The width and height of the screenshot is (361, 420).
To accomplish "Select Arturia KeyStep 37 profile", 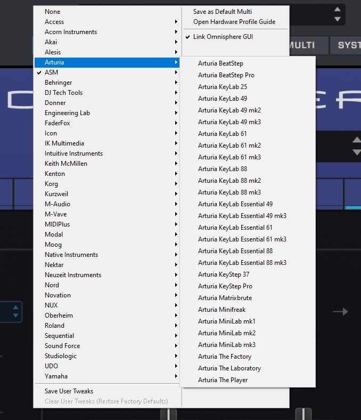I will tap(248, 274).
